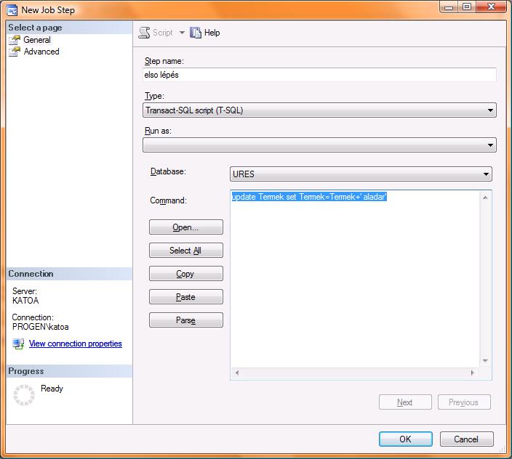Click in the Step name field
Image resolution: width=512 pixels, height=459 pixels.
click(320, 75)
